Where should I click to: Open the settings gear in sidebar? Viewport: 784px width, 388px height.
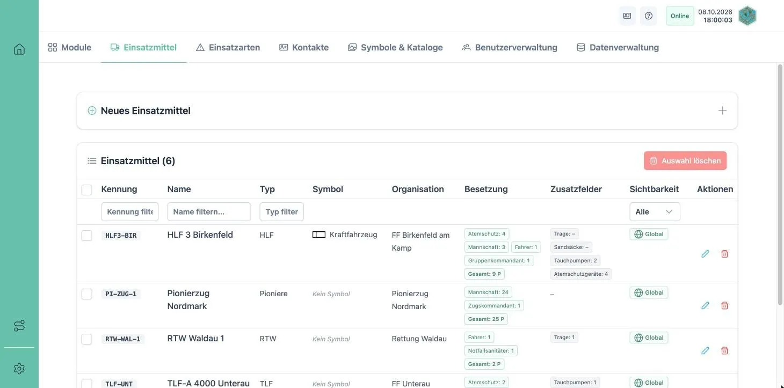coord(19,369)
